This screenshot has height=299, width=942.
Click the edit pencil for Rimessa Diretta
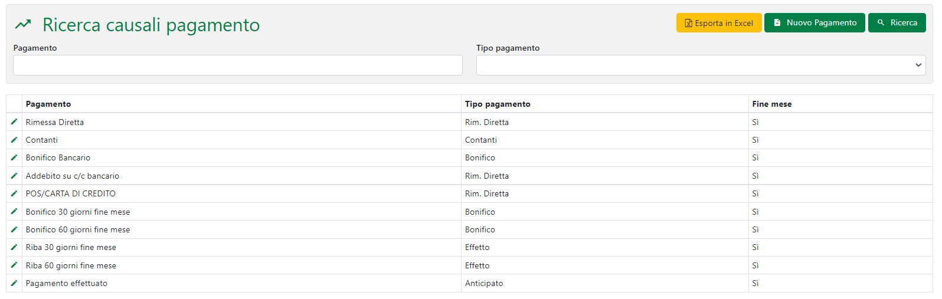coord(14,122)
